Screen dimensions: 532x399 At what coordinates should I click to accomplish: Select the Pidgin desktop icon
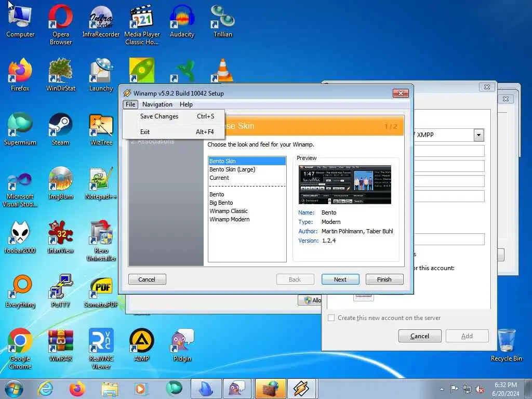(182, 345)
